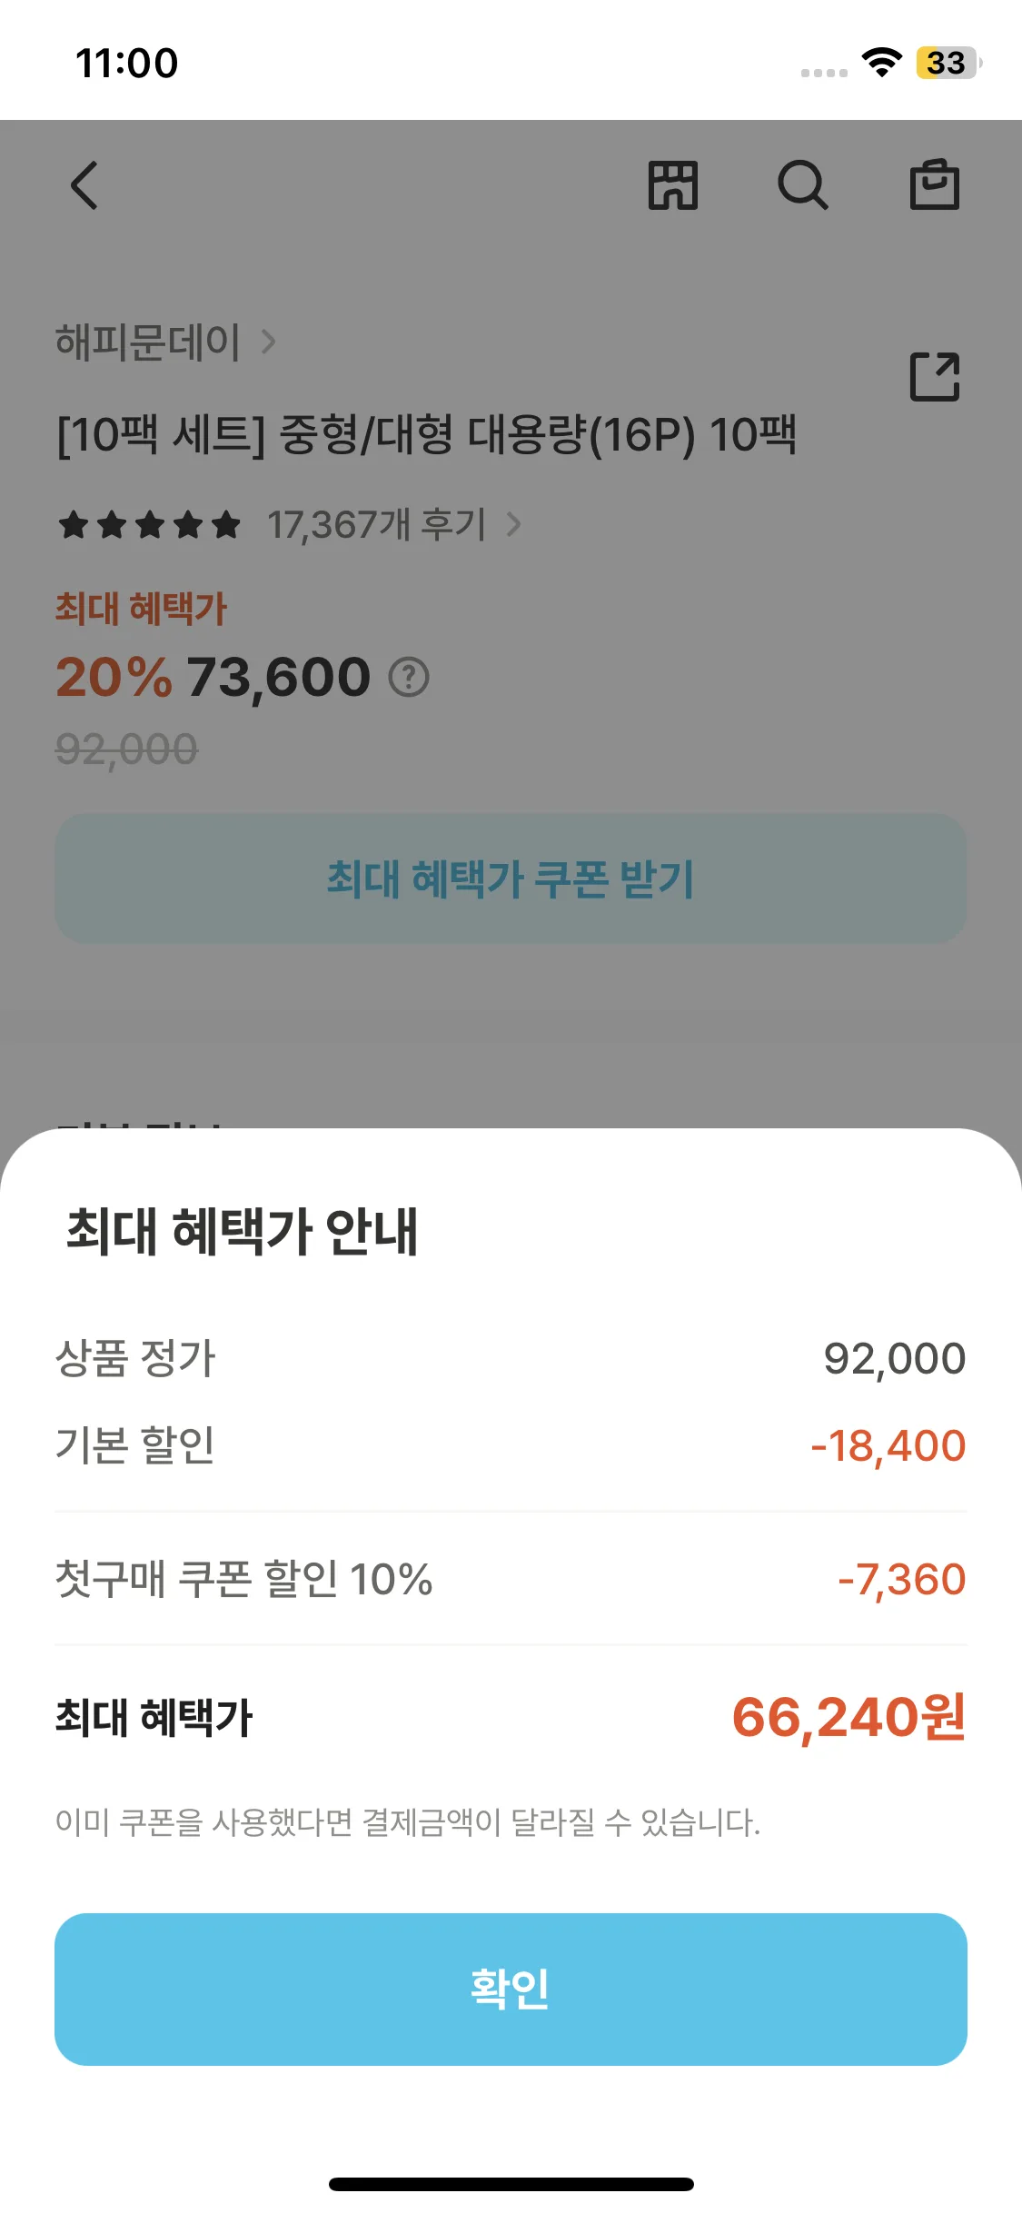
Task: Tap the 최대 혜택가 쿠폰 받기 button
Action: click(x=511, y=878)
